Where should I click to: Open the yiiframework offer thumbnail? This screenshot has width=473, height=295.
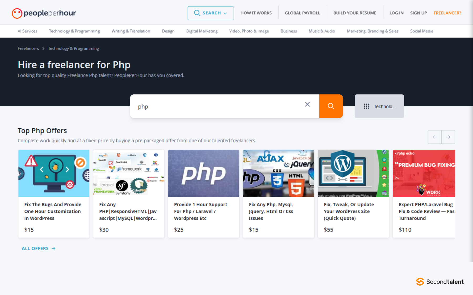tap(129, 173)
